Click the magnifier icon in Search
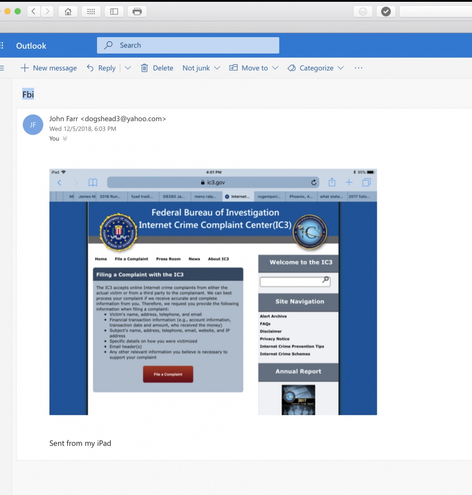472x495 pixels. click(x=108, y=45)
